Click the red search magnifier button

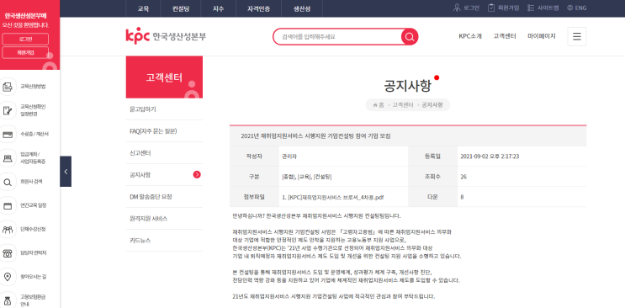click(x=410, y=37)
